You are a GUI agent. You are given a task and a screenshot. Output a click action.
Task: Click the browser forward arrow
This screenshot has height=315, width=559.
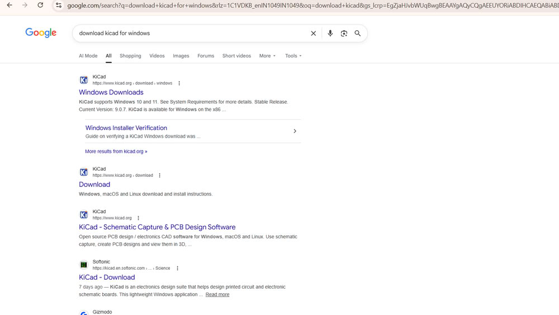coord(25,6)
